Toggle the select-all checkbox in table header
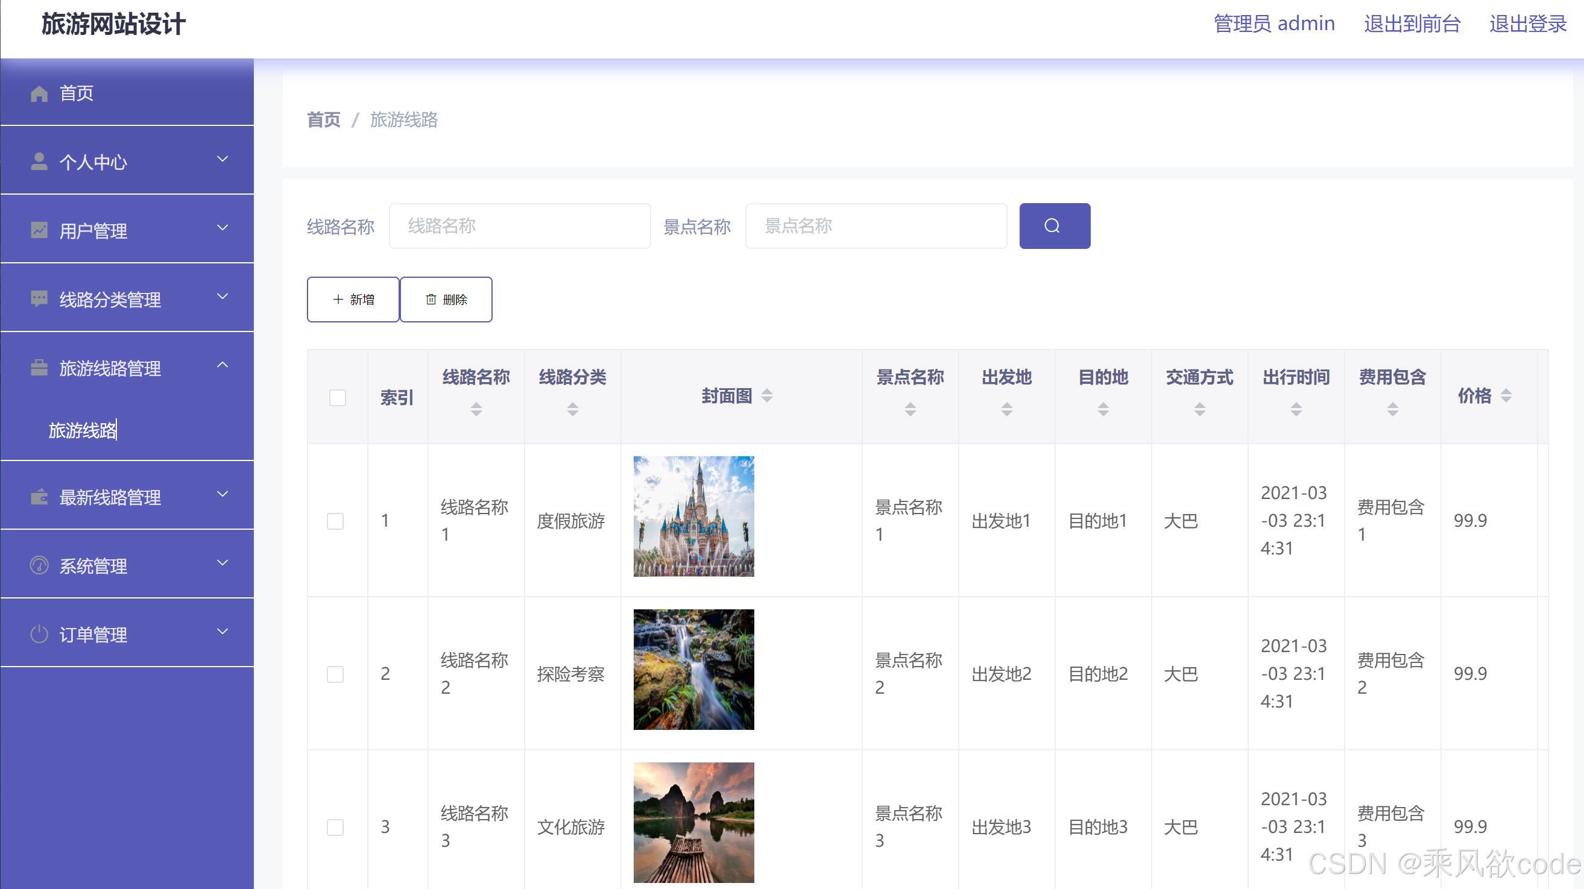The height and width of the screenshot is (889, 1584). pyautogui.click(x=337, y=398)
